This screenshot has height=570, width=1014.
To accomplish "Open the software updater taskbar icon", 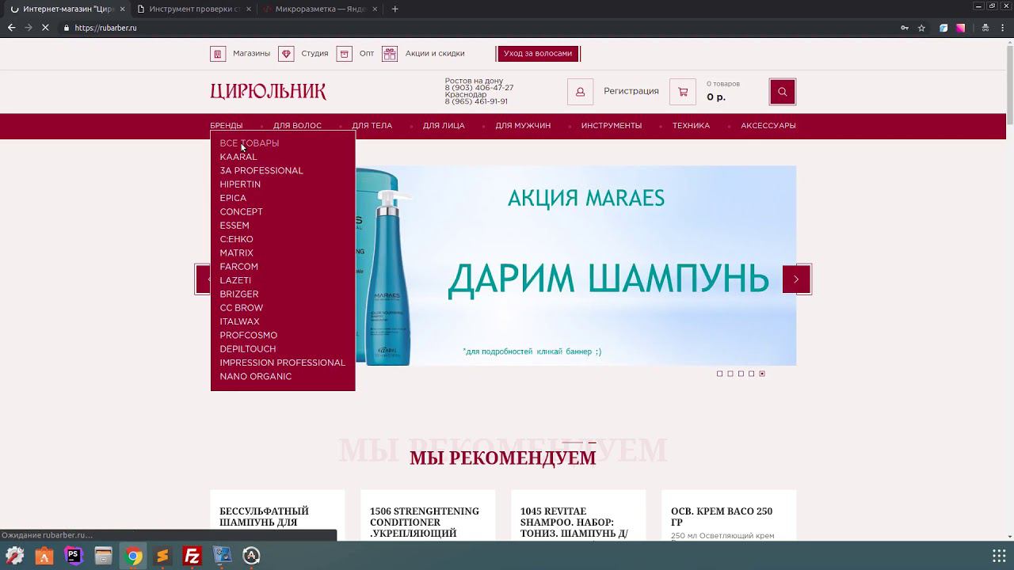I will click(x=251, y=556).
